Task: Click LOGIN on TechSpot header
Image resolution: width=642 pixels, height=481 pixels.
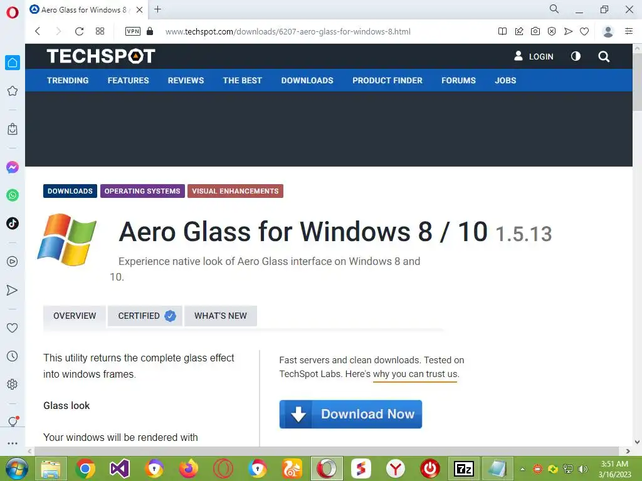Action: point(534,56)
